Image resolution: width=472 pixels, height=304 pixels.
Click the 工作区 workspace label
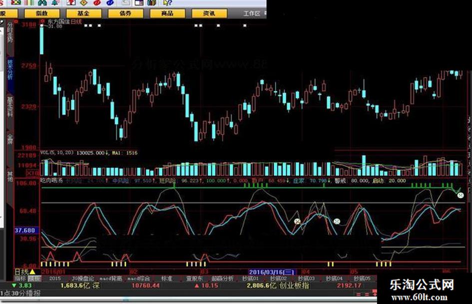[251, 13]
